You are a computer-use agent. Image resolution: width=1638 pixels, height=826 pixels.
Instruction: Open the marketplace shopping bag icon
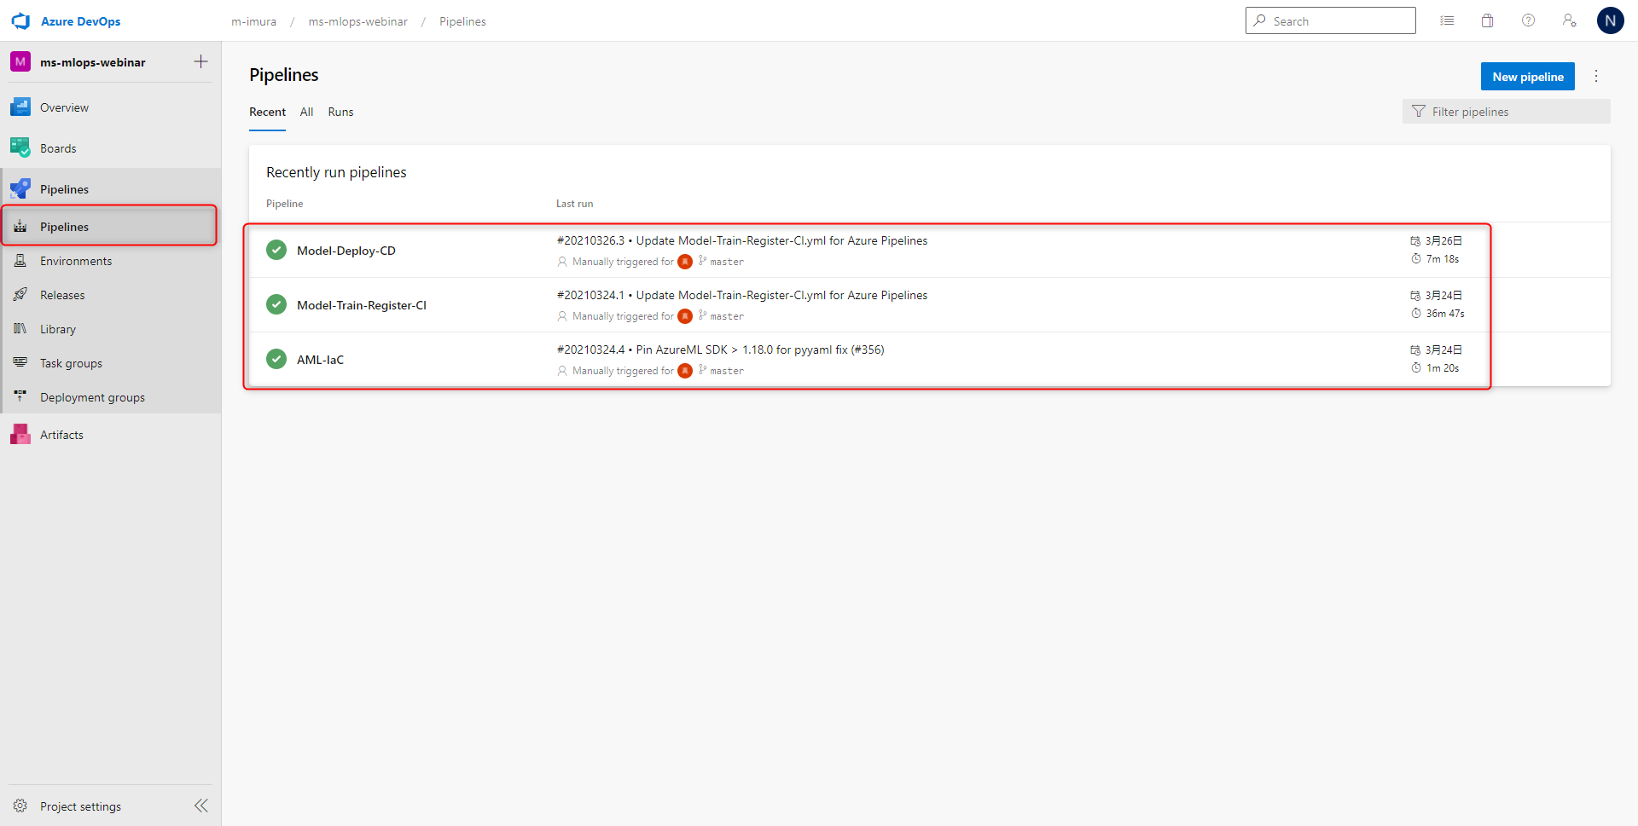click(x=1488, y=20)
